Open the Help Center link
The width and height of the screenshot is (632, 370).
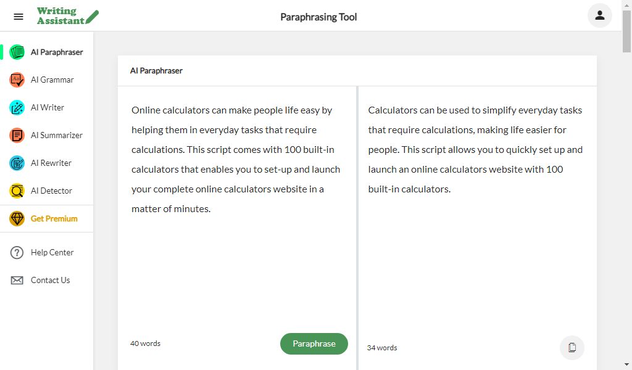click(x=52, y=252)
